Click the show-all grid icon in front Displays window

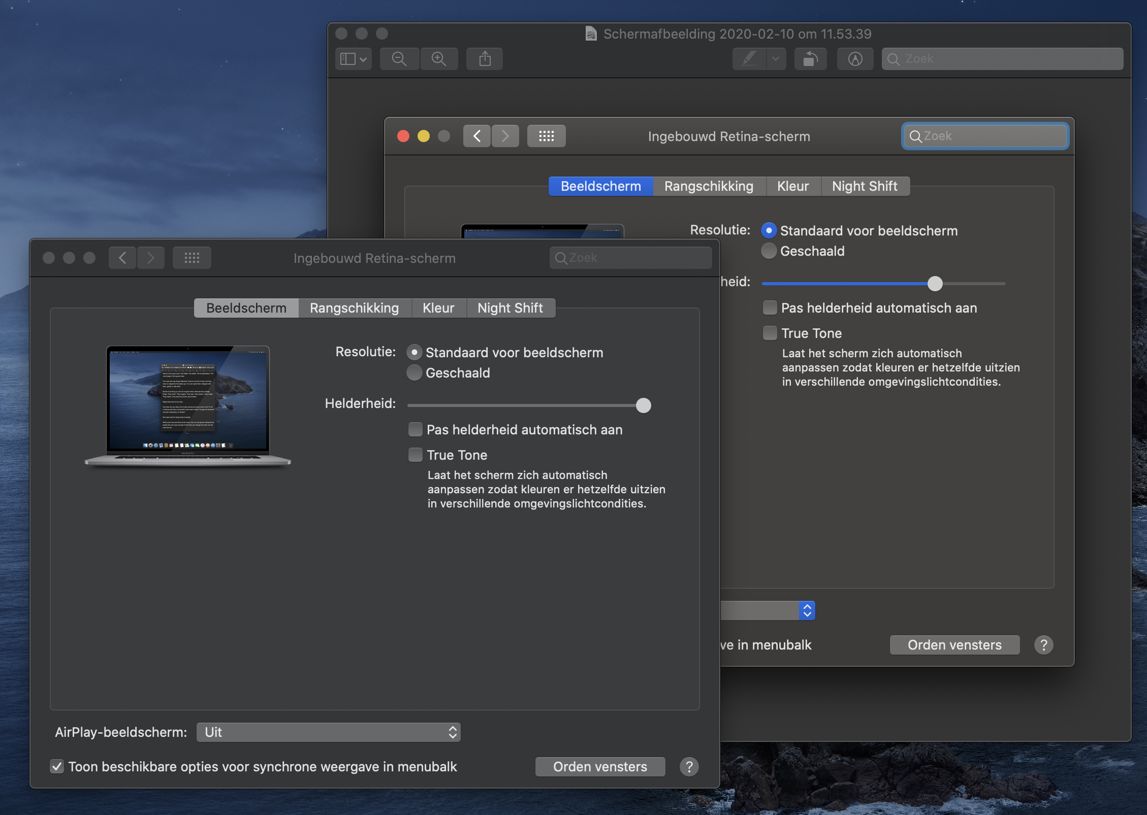coord(192,258)
